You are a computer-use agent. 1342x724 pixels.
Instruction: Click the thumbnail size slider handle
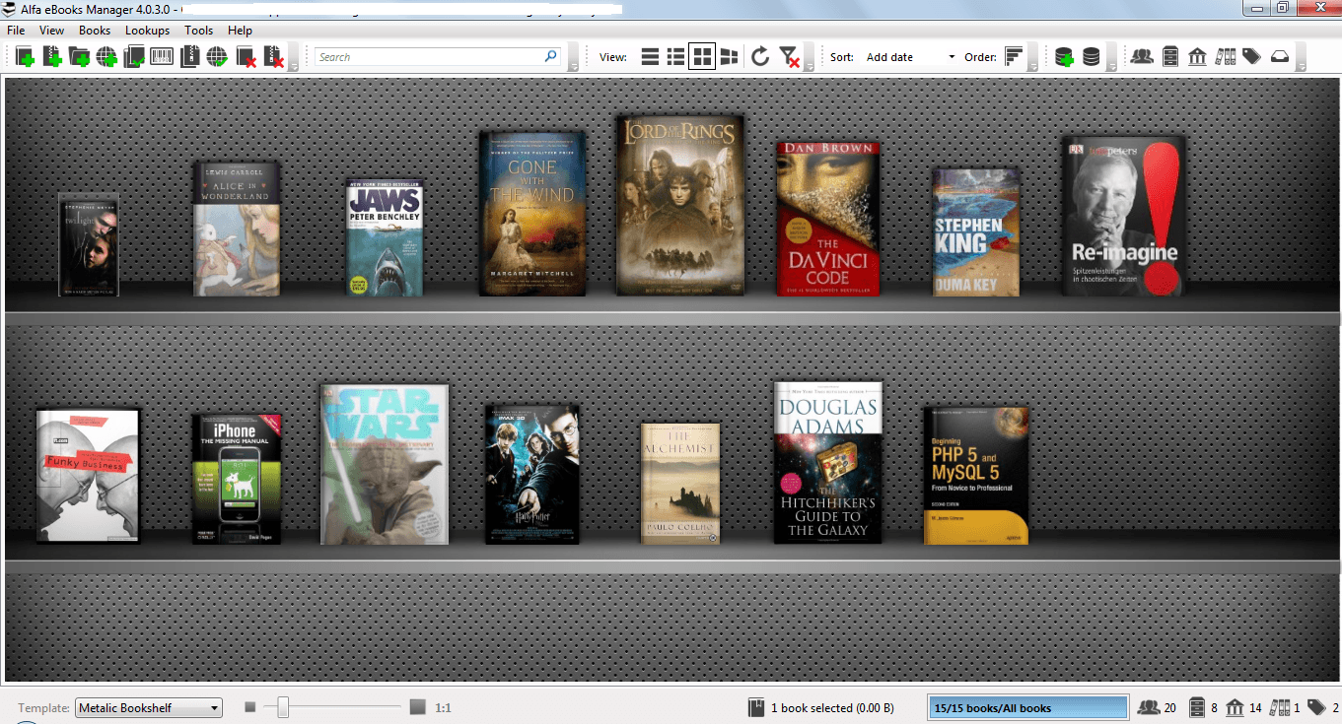[x=283, y=707]
